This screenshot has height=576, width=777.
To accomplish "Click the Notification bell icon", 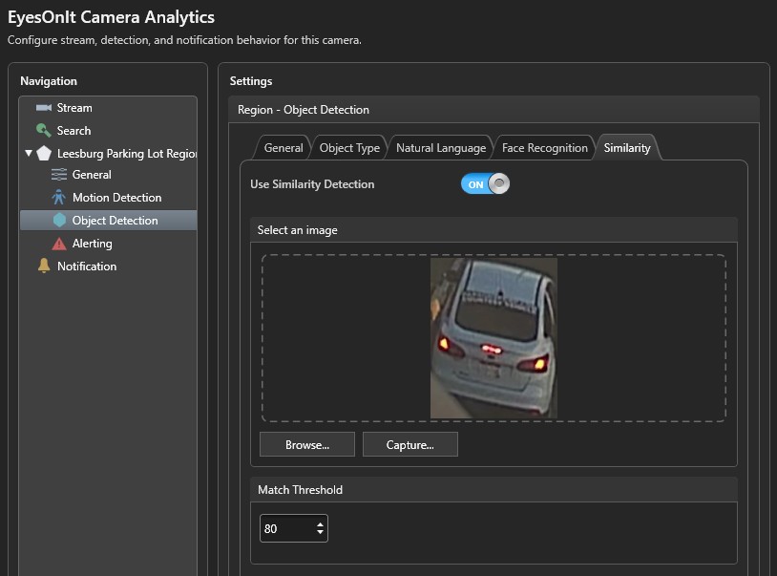I will click(x=44, y=266).
